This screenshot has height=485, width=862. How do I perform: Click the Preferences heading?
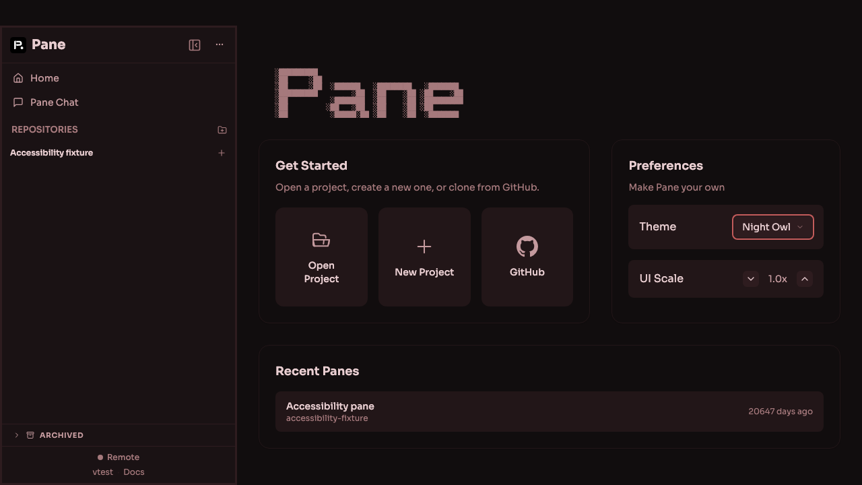click(x=666, y=166)
